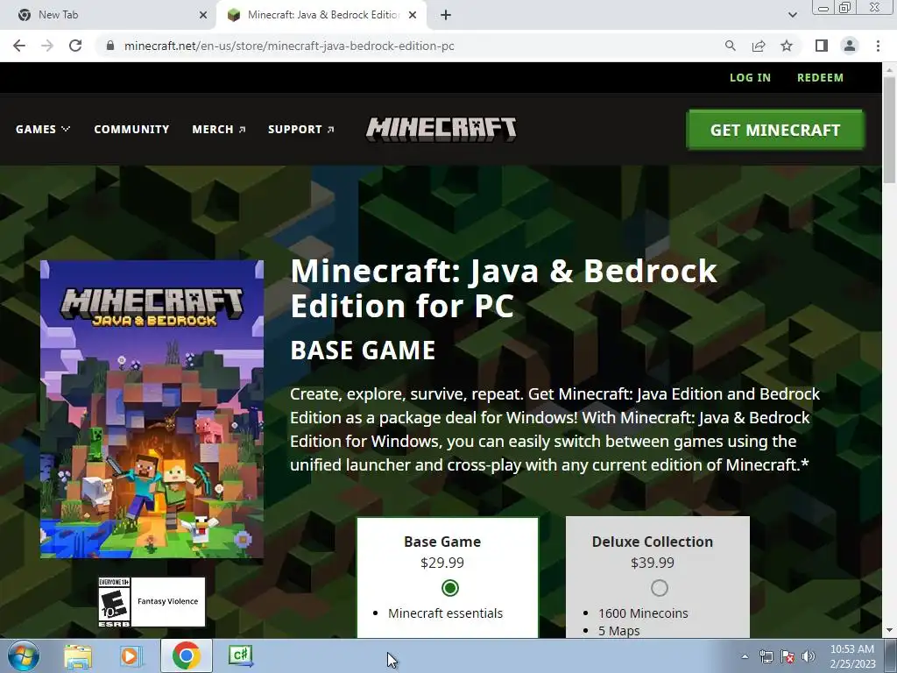Open the SUPPORT external link
897x673 pixels.
[301, 130]
